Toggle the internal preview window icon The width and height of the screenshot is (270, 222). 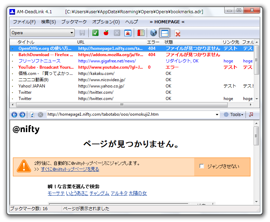(165, 33)
